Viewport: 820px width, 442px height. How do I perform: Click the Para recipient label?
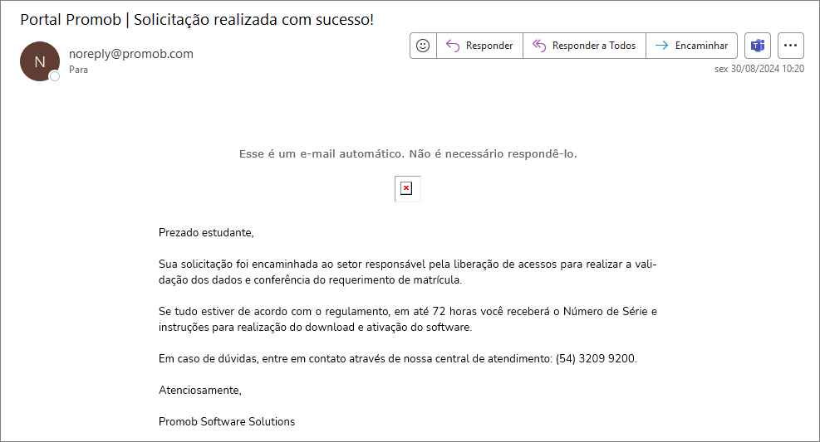pos(78,70)
